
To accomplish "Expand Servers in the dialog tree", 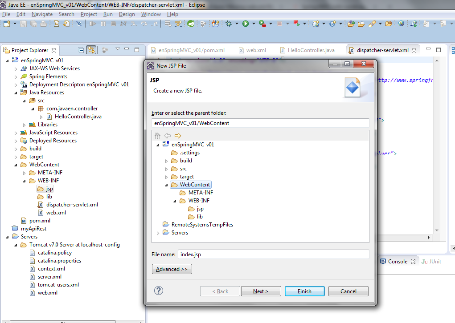I will click(158, 233).
